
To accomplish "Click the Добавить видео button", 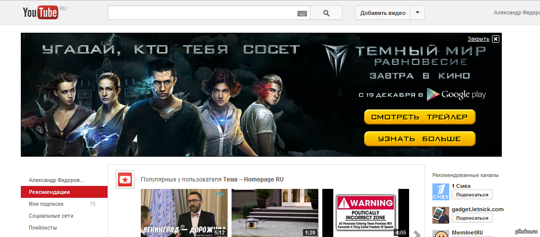I will click(x=383, y=13).
